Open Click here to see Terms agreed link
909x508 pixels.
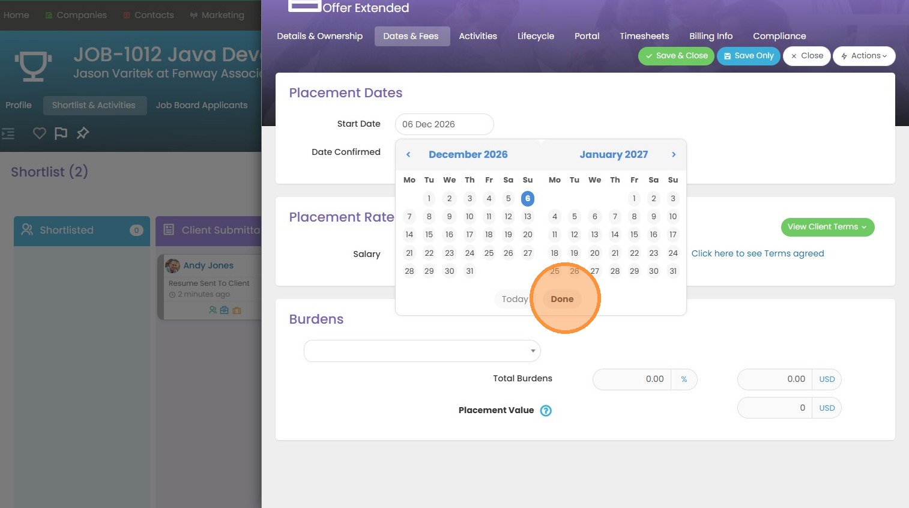[x=758, y=253]
